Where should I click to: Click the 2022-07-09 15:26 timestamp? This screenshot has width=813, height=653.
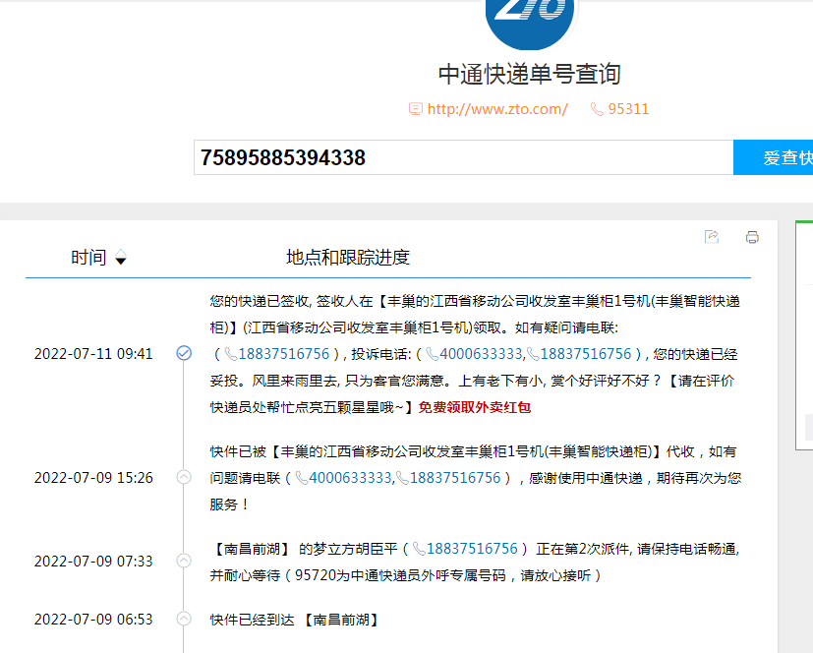coord(93,478)
